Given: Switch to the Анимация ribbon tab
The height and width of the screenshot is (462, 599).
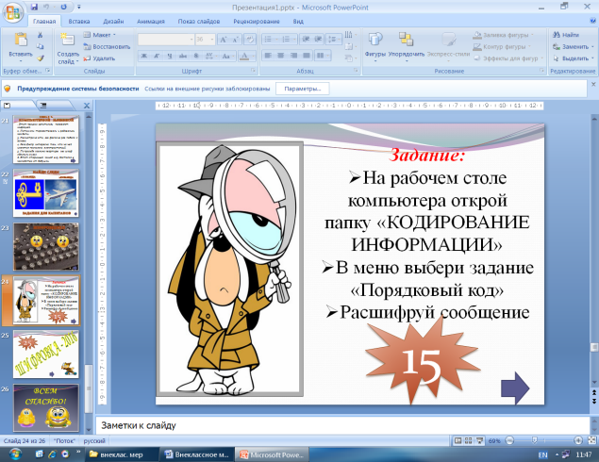Looking at the screenshot, I should point(151,22).
